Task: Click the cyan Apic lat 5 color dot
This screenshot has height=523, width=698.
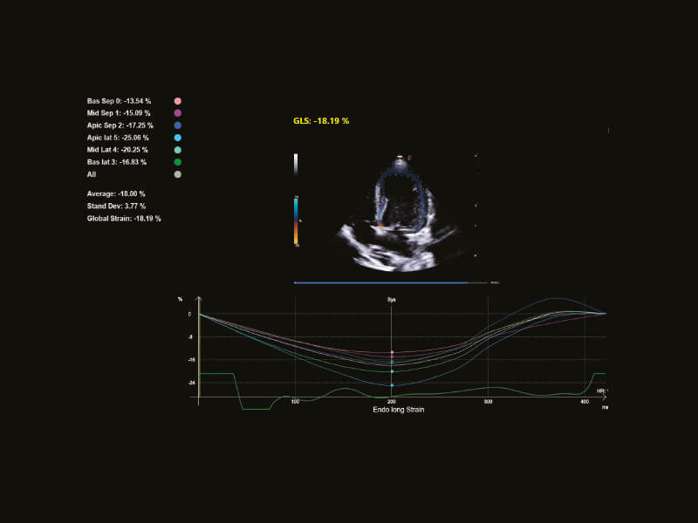Action: coord(178,138)
